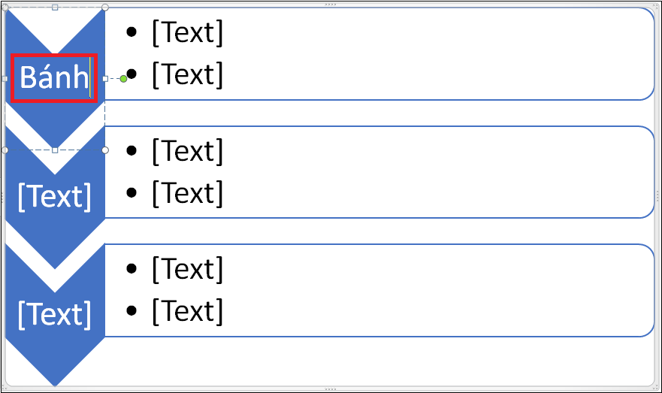Click the bottom-middle sizing handle of selected chevron
This screenshot has width=662, height=393.
point(55,150)
